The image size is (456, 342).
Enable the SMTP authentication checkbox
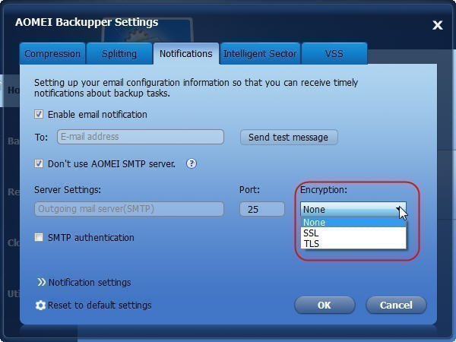click(39, 237)
